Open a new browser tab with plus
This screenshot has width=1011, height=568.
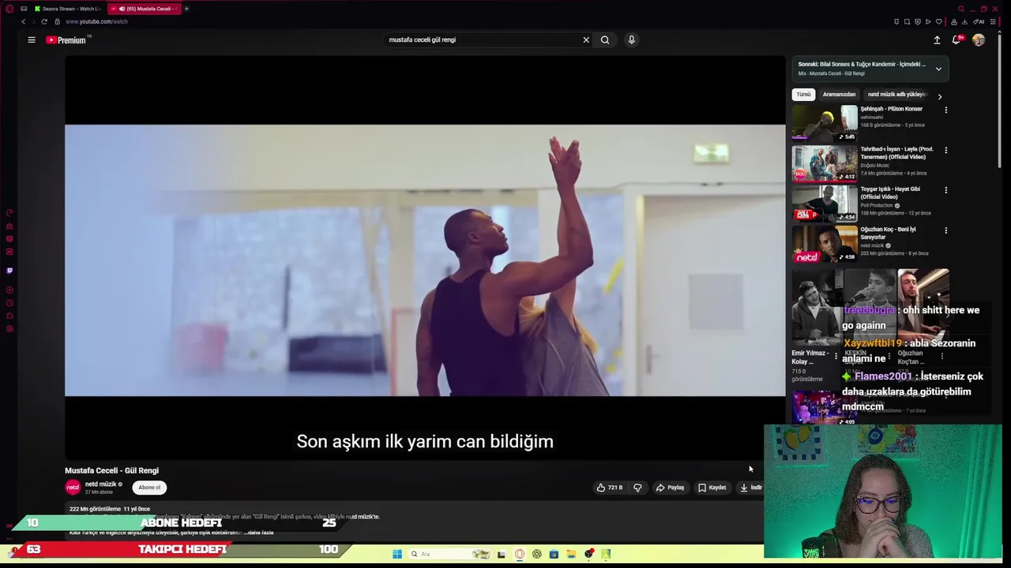[x=186, y=9]
